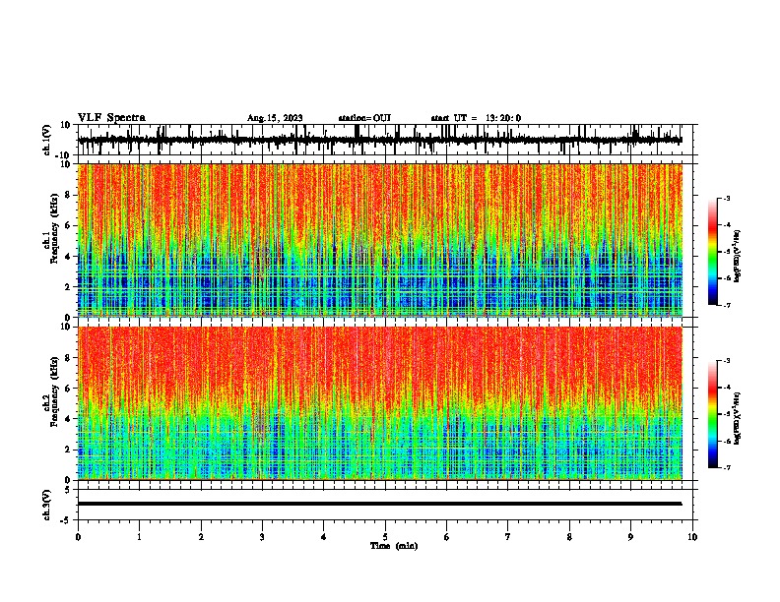
Task: Click the ch.3(V) axis label
Action: click(x=47, y=505)
